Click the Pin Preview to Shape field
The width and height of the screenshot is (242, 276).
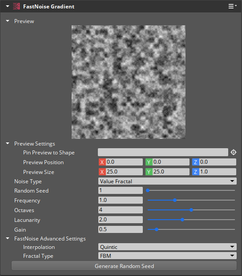click(x=163, y=152)
